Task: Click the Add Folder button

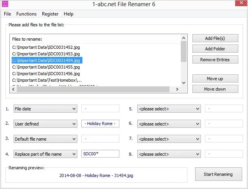Action: [x=215, y=49]
